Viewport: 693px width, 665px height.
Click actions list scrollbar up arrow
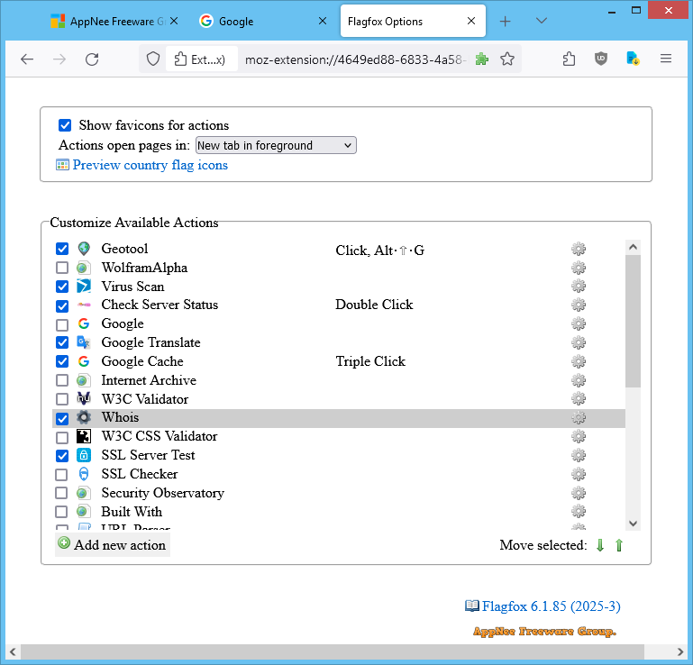[633, 248]
